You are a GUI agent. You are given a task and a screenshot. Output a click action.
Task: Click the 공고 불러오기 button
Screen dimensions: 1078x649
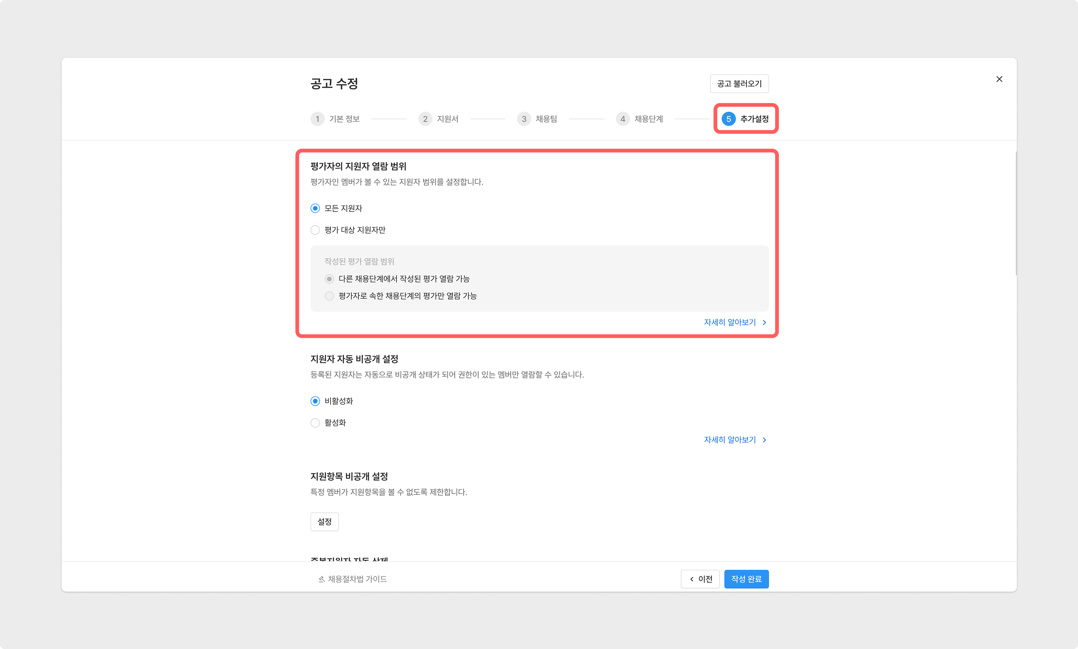[739, 84]
